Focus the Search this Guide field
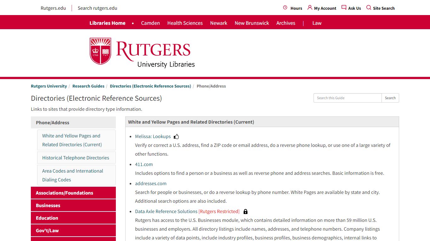This screenshot has width=430, height=241. 348,98
